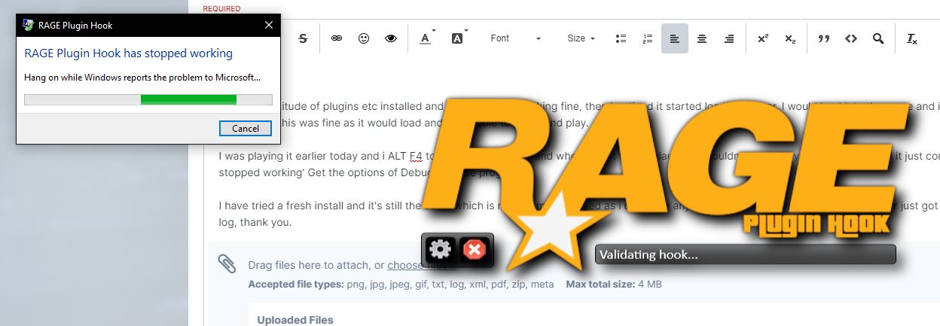The height and width of the screenshot is (326, 940).
Task: Close the RAGE Plugin Hook error dialog
Action: [x=269, y=25]
